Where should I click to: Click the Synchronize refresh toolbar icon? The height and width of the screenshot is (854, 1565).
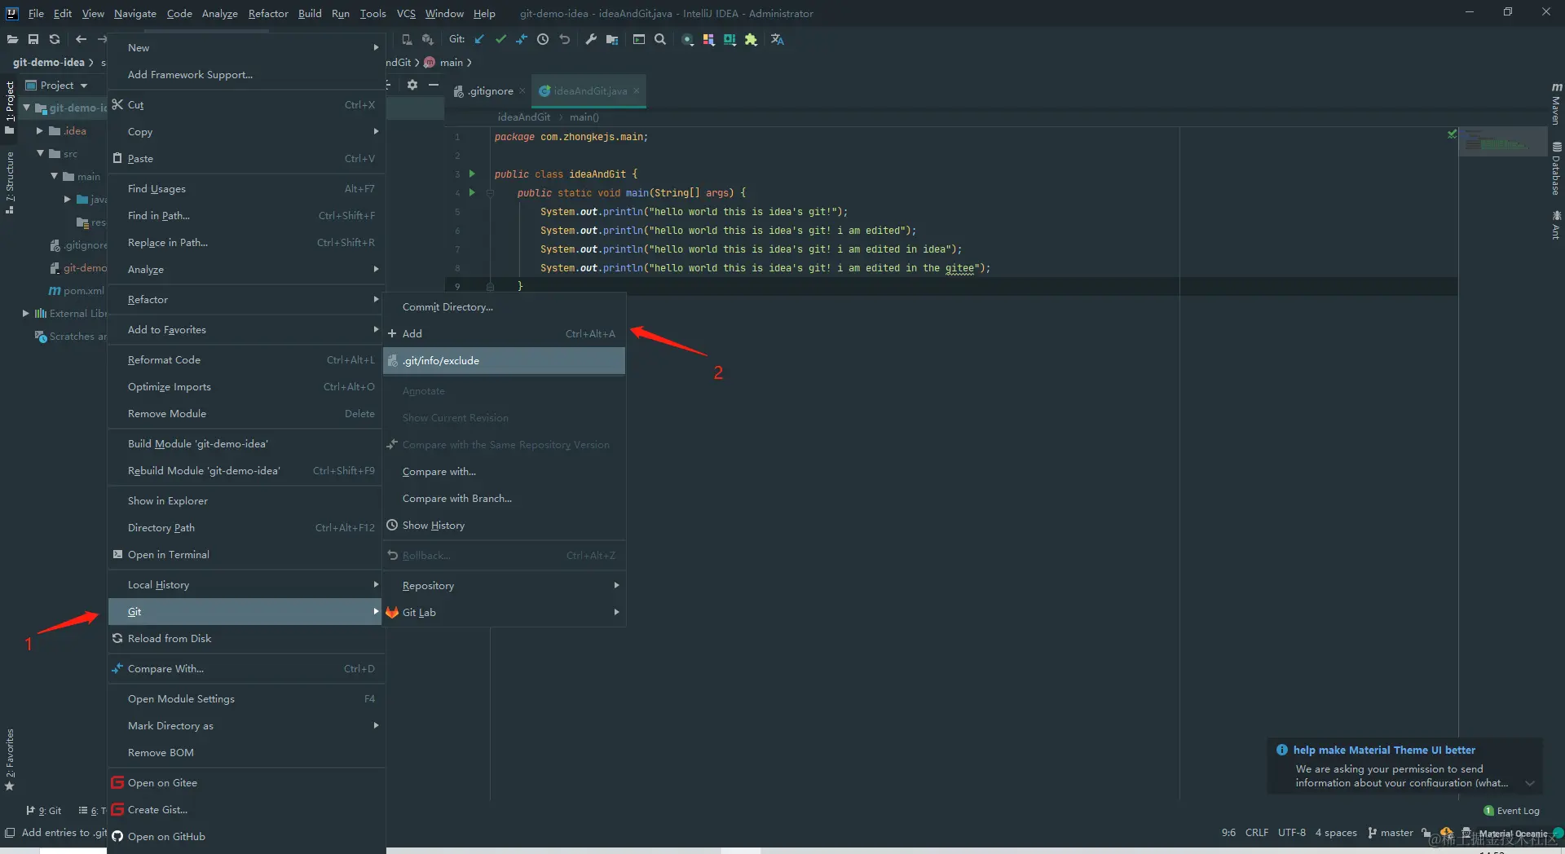point(55,39)
